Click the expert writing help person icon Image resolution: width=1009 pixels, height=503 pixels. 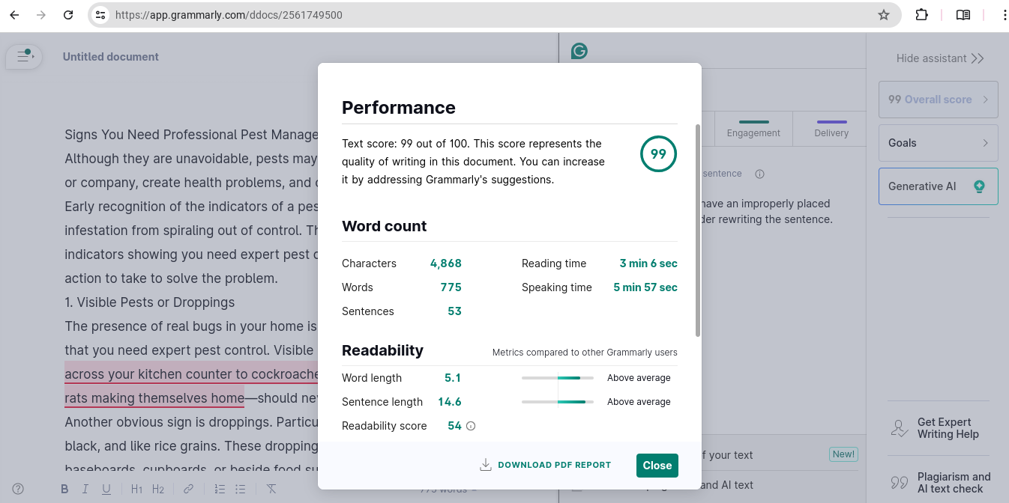pos(899,428)
